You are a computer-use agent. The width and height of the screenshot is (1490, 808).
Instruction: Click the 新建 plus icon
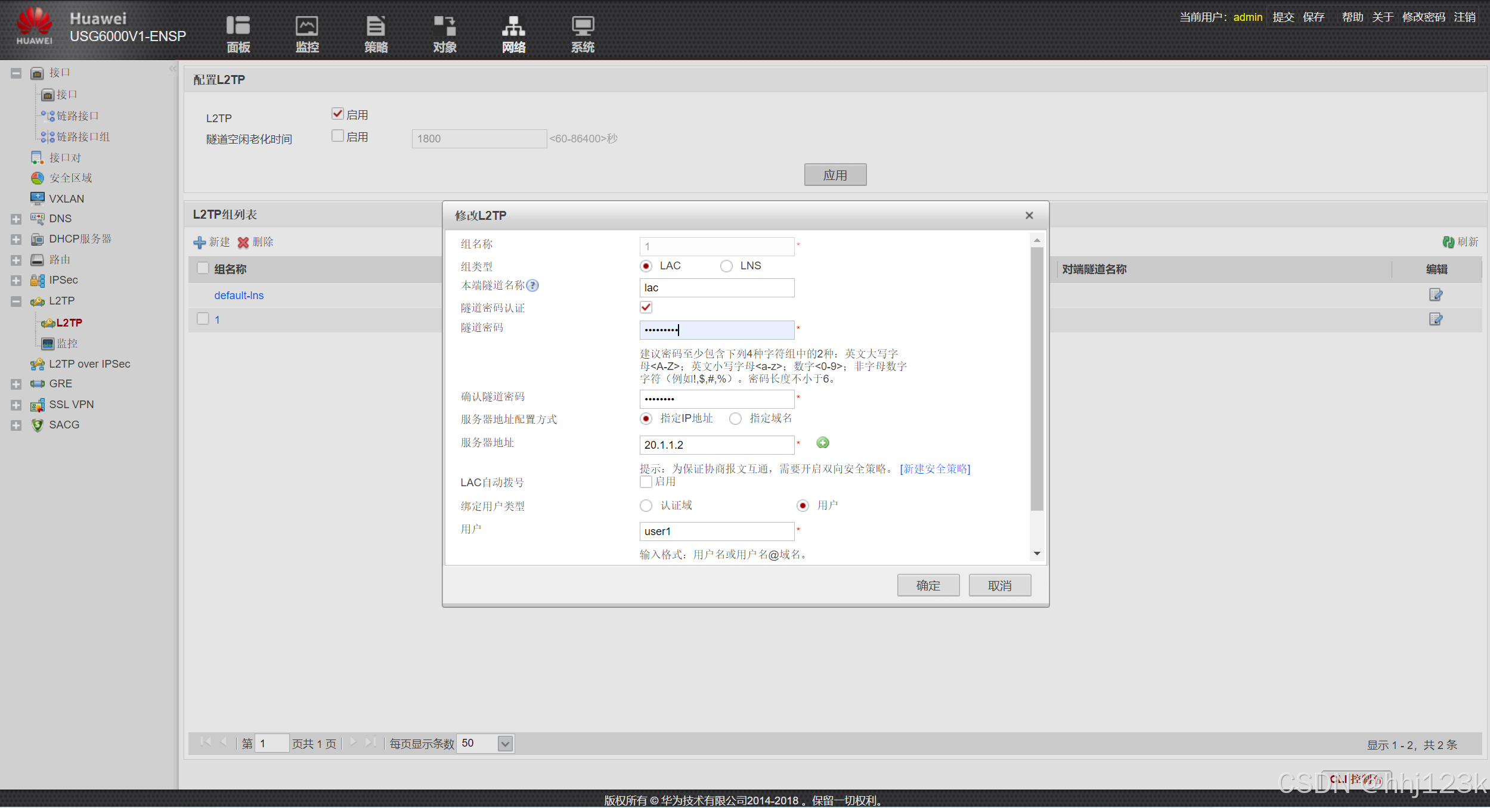click(200, 243)
